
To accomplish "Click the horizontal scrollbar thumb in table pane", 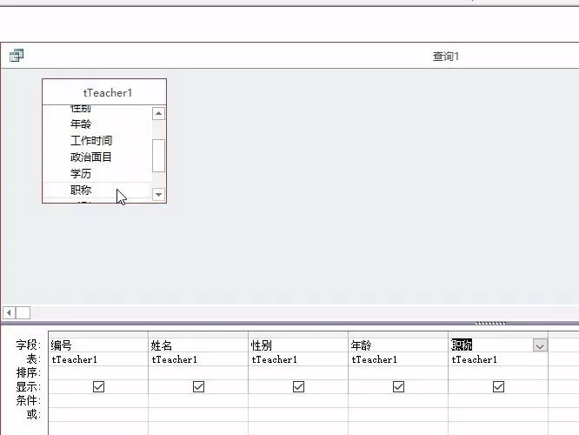I will coord(23,313).
